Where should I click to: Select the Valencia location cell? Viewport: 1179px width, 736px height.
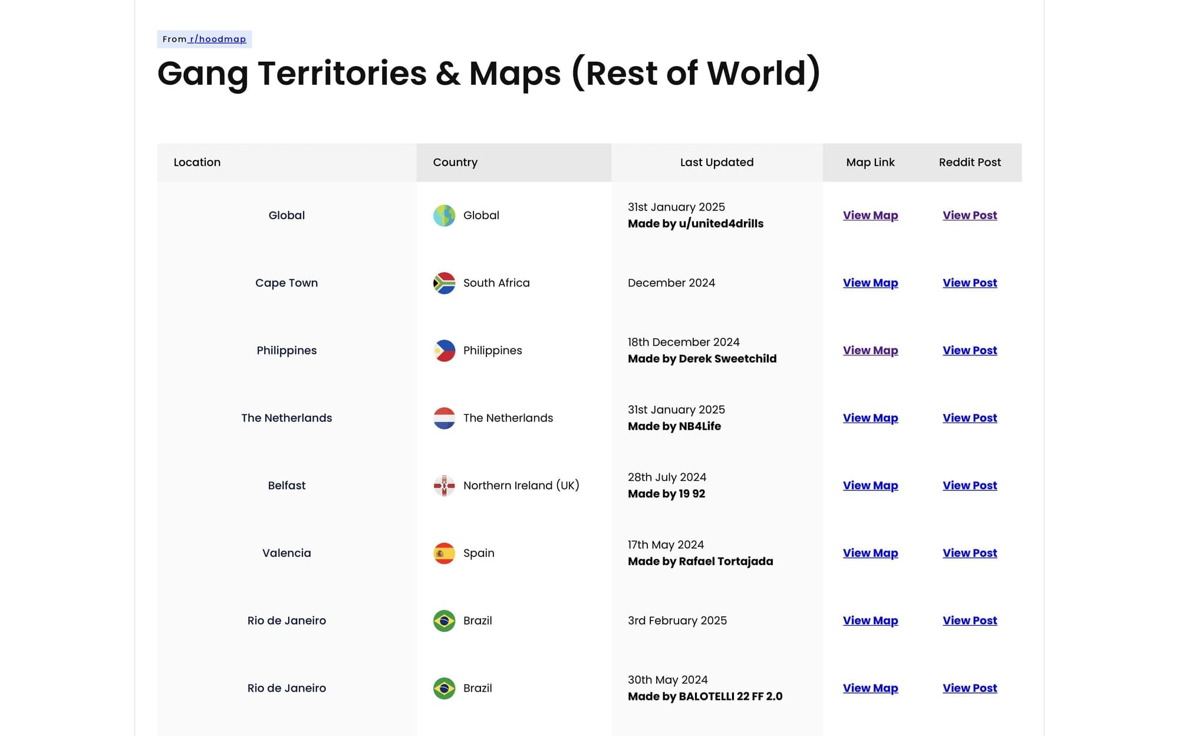tap(286, 553)
